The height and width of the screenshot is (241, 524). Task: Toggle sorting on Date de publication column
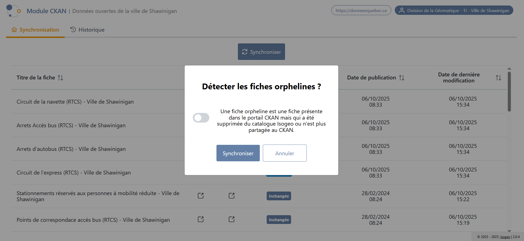(402, 77)
